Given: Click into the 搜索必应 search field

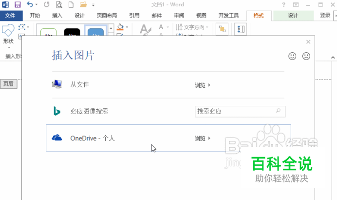Looking at the screenshot, I should 240,112.
